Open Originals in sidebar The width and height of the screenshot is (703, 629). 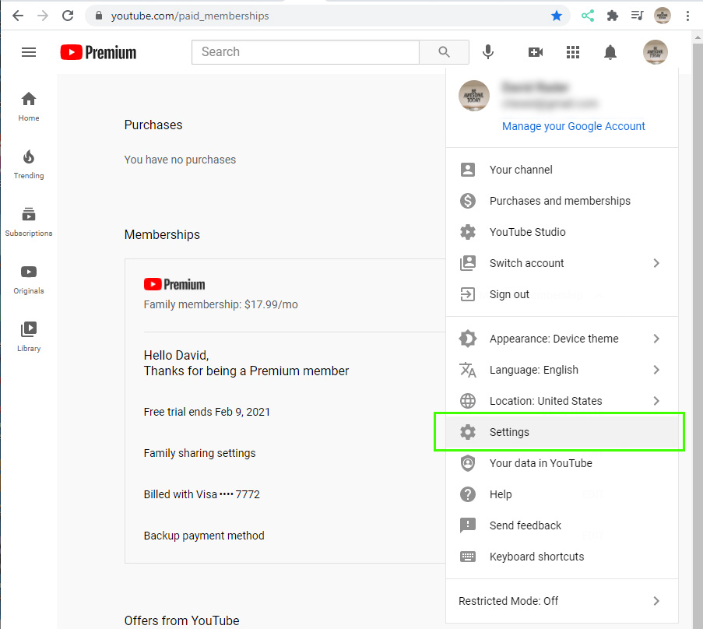point(29,279)
